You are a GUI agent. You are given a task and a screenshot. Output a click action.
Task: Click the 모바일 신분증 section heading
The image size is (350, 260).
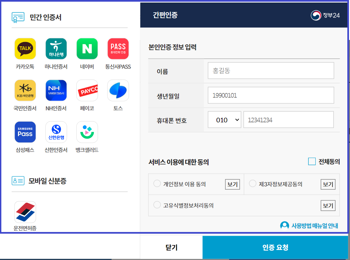point(47,181)
